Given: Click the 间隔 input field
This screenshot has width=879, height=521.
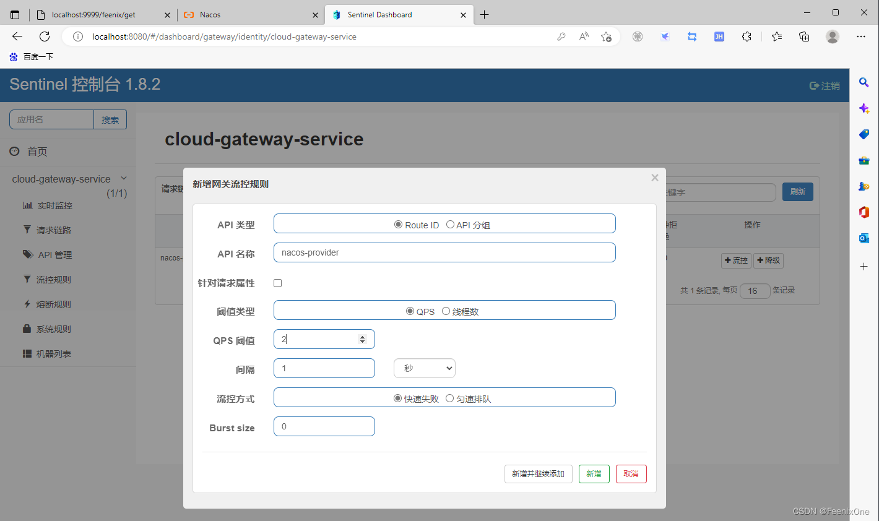Looking at the screenshot, I should [324, 368].
